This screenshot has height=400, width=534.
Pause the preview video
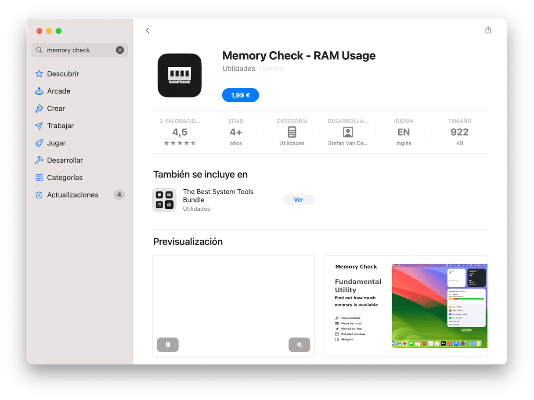tap(168, 345)
